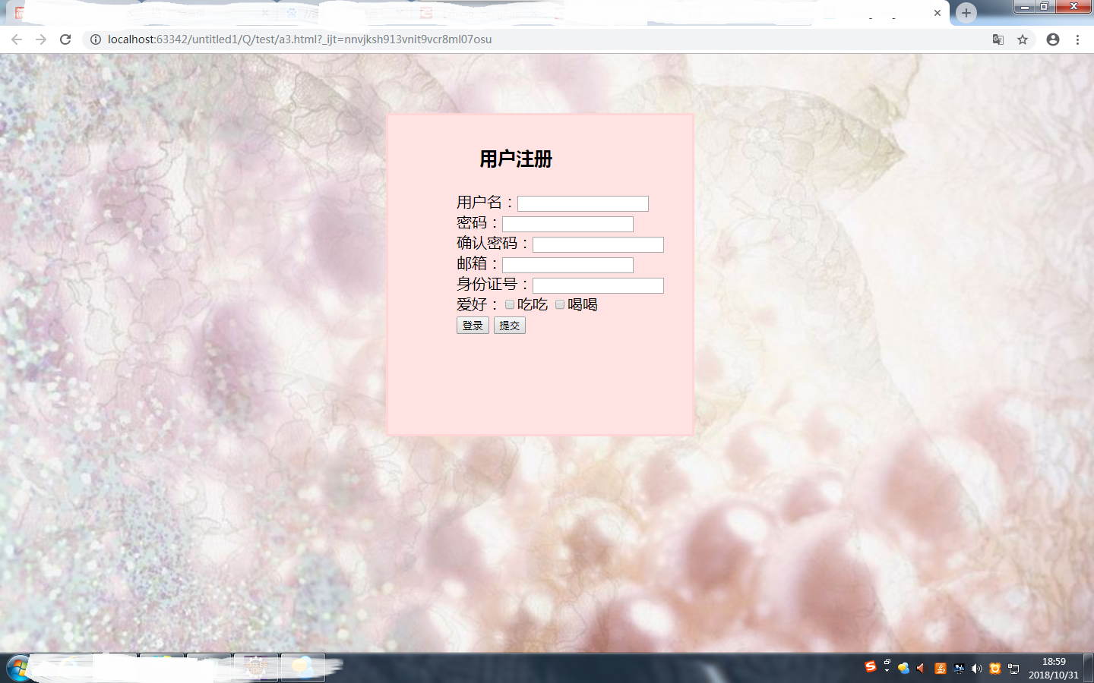
Task: Open the volume speaker in system tray
Action: point(977,668)
